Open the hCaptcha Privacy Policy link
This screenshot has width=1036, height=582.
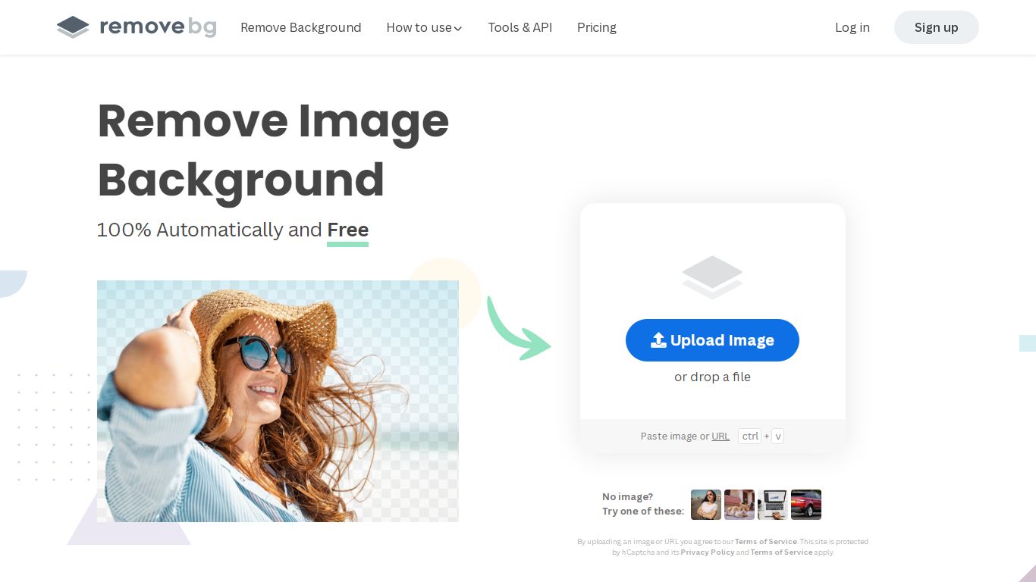(708, 552)
